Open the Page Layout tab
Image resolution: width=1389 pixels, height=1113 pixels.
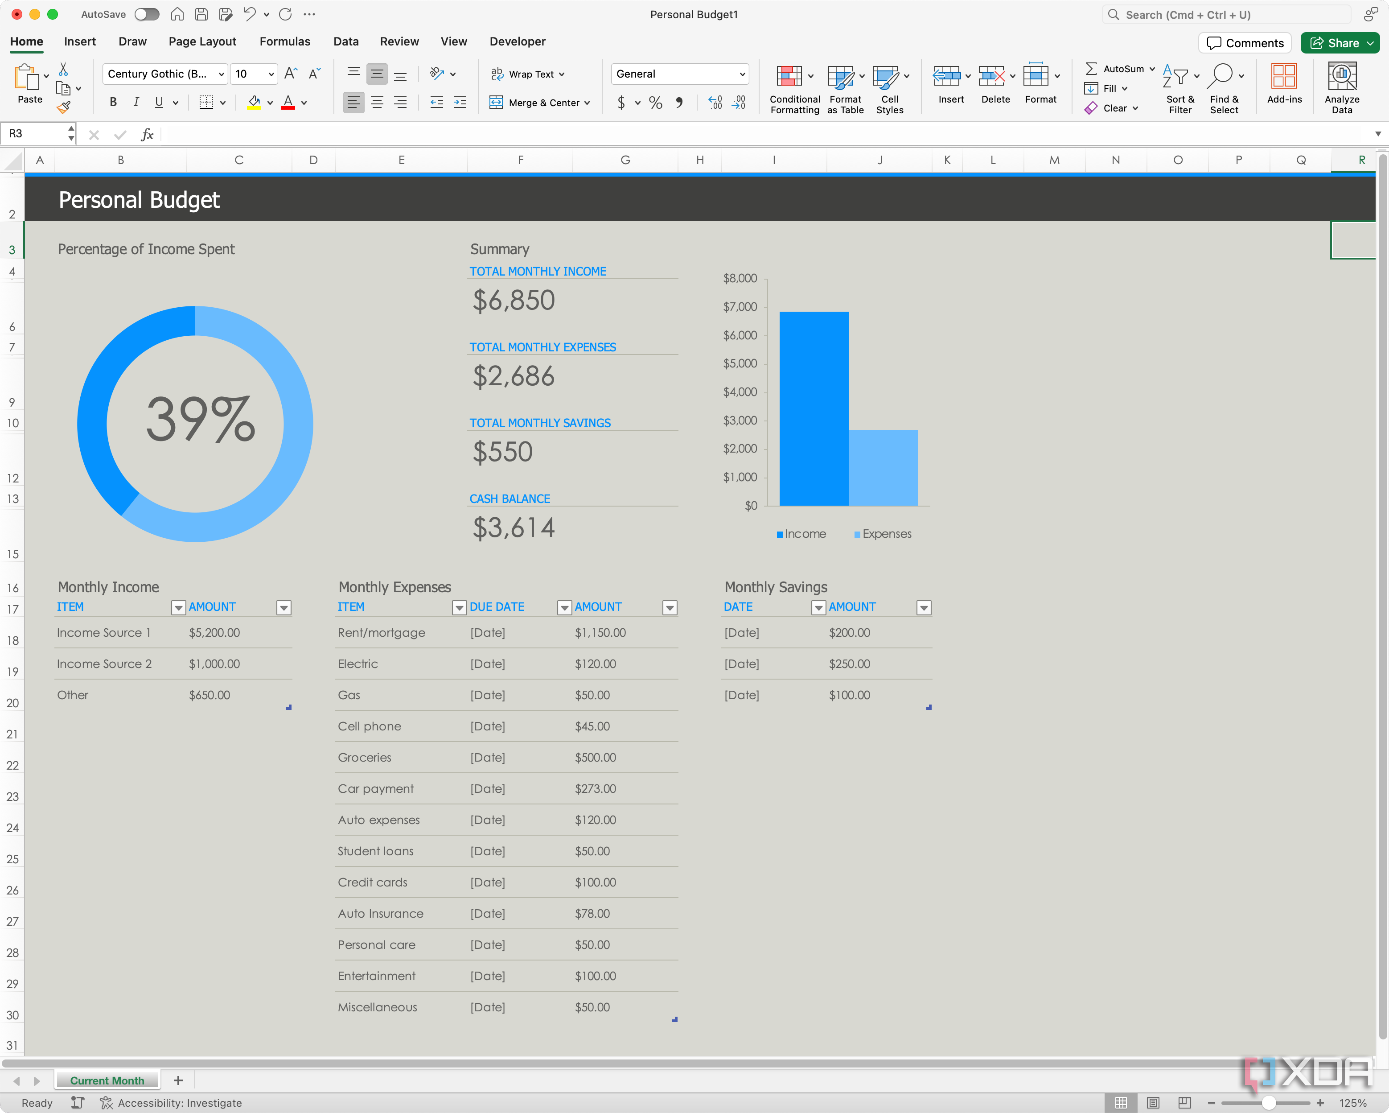202,41
